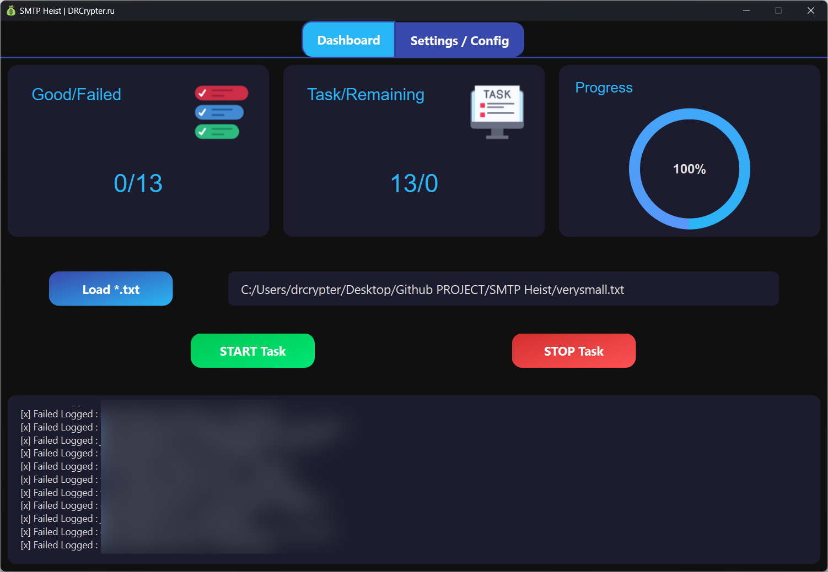Click the 100% progress ring
Viewport: 828px width, 572px height.
[x=689, y=169]
